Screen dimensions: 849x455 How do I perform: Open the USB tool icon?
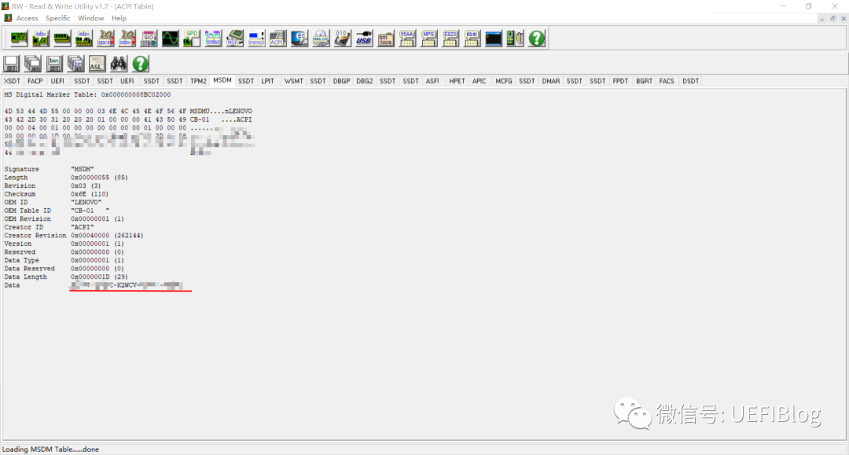pyautogui.click(x=364, y=39)
